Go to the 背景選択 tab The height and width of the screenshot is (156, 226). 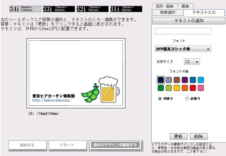tap(168, 12)
